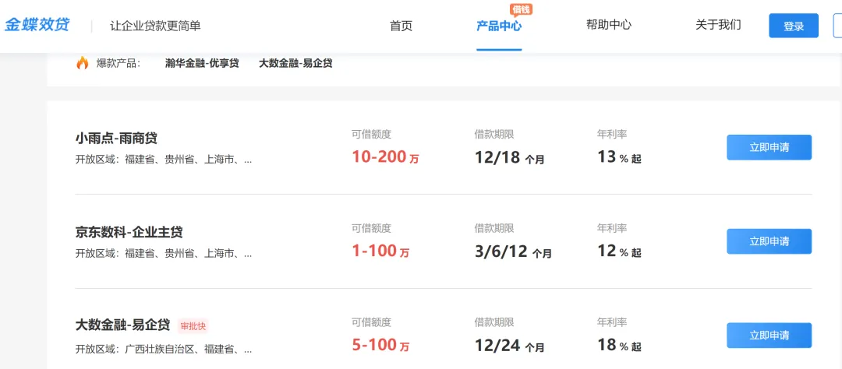Open hot product 瀚华金融-优享贷
This screenshot has width=842, height=369.
coord(202,63)
